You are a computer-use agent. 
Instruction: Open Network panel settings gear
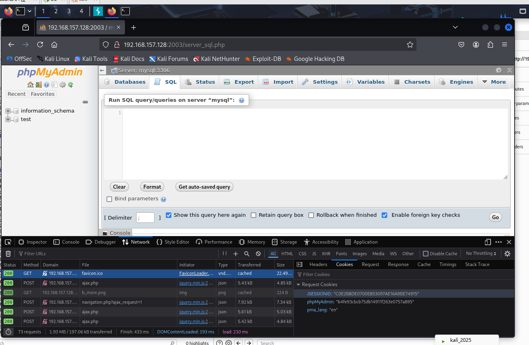pos(507,254)
